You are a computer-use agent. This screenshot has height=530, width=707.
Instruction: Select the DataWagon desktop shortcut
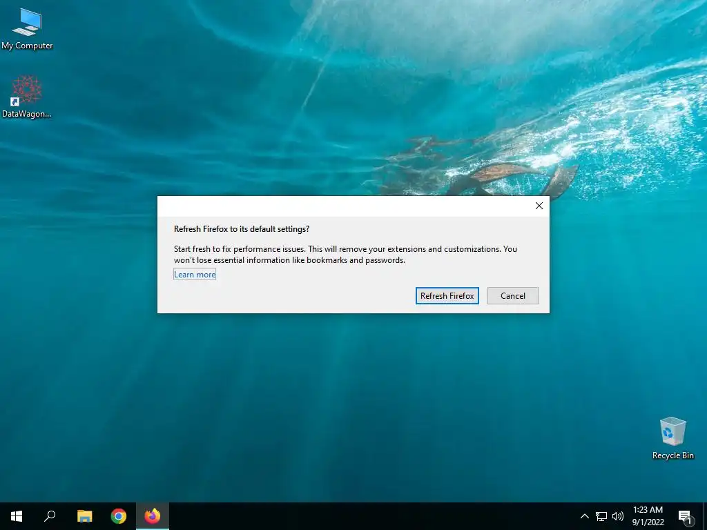pos(27,97)
